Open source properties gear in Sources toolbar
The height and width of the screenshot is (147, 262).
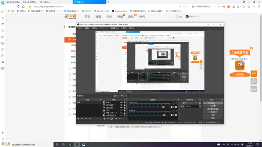point(112,119)
